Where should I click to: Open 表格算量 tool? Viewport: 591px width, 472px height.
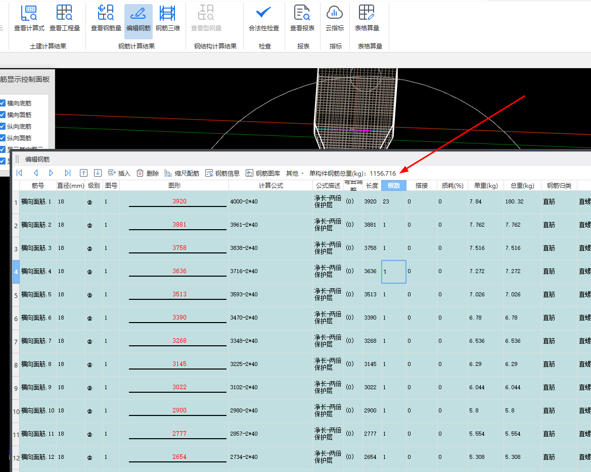[367, 18]
